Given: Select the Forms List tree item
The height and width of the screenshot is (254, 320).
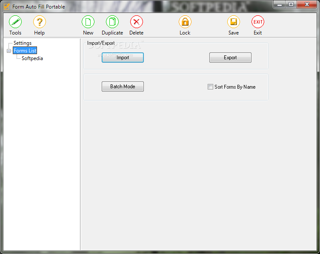Looking at the screenshot, I should [25, 51].
